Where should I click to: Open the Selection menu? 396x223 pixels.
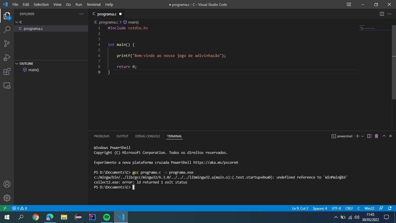click(41, 4)
